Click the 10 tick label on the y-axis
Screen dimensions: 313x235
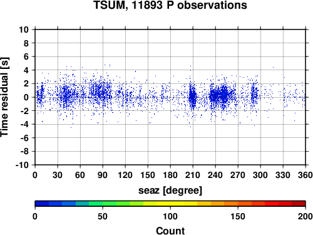point(24,29)
